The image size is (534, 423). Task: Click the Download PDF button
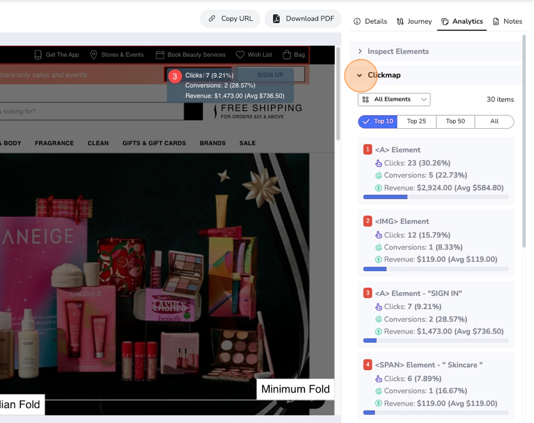[303, 19]
